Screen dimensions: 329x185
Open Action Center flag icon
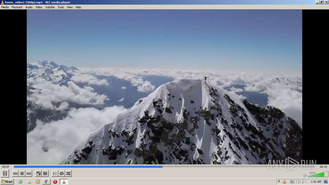(305, 182)
